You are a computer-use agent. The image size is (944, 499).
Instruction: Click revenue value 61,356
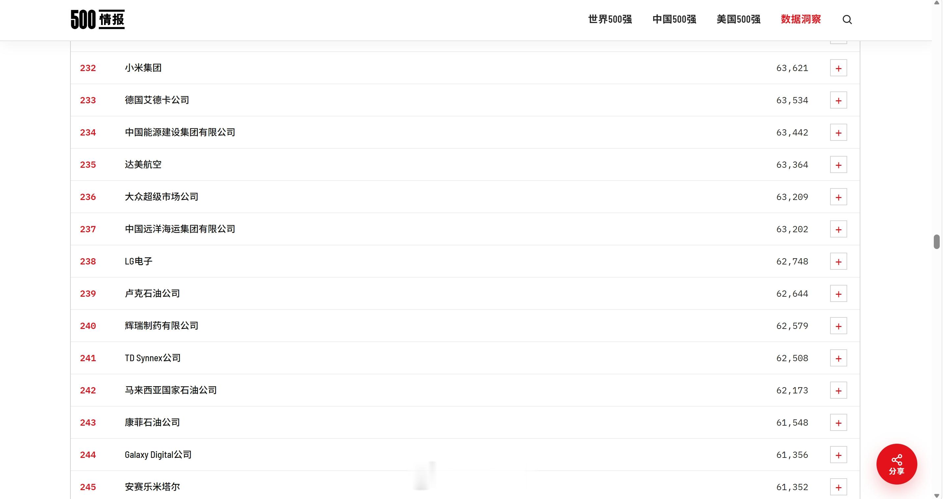[792, 455]
